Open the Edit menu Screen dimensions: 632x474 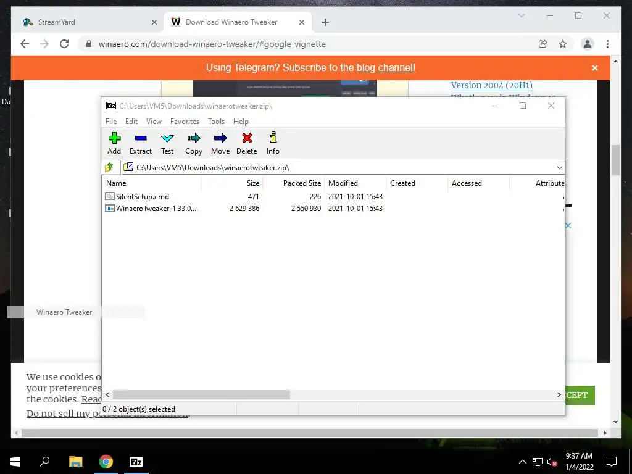pyautogui.click(x=131, y=122)
